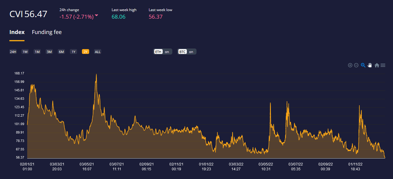
Task: Click the chart peak near 03/05/21
Action: click(96, 74)
